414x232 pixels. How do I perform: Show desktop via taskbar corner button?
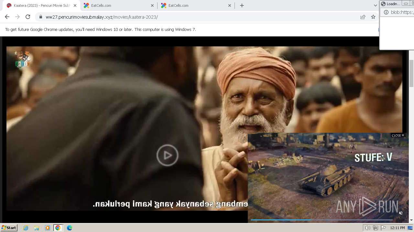(x=410, y=228)
